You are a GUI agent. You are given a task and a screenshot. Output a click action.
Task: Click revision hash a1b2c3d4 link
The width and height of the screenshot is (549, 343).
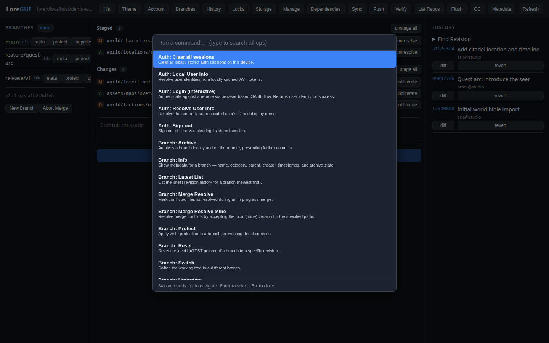[x=443, y=49]
